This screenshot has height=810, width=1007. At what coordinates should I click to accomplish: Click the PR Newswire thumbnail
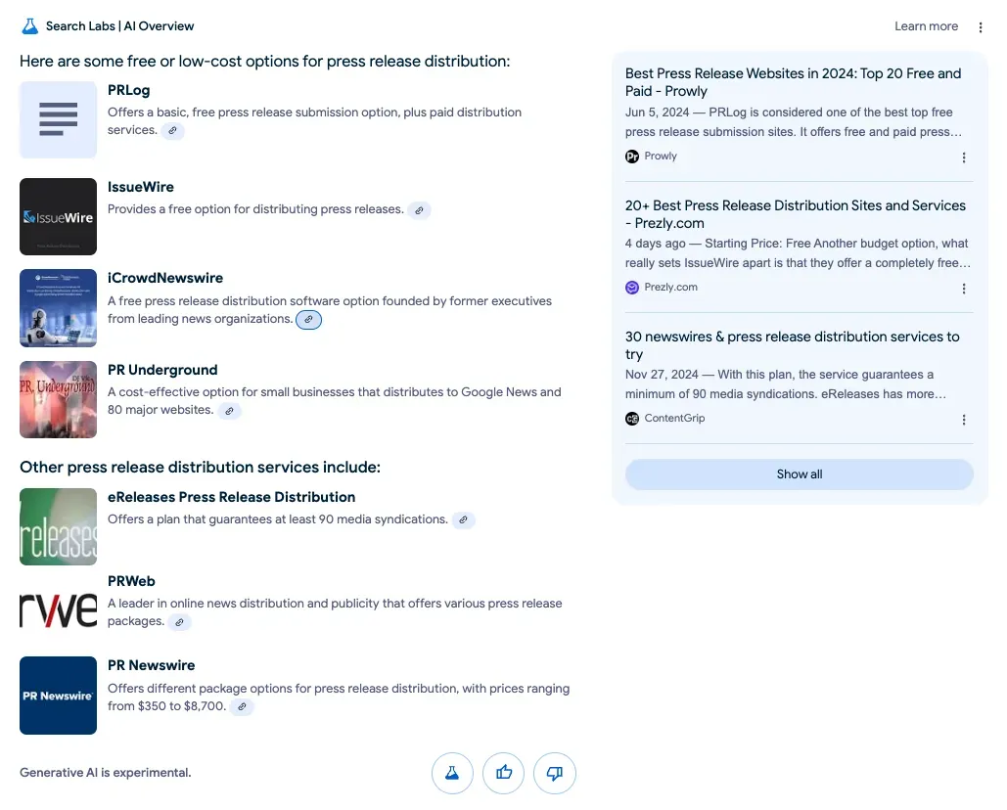[58, 695]
